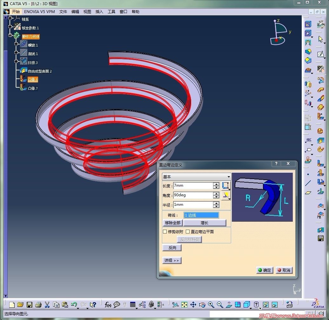Open the 视图 menu
Screen dimensions: 329x320
pyautogui.click(x=87, y=12)
